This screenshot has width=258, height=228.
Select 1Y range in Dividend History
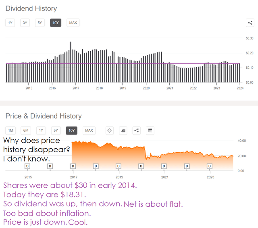10,23
